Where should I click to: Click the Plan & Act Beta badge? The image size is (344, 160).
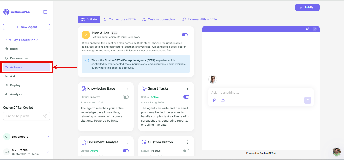[114, 33]
